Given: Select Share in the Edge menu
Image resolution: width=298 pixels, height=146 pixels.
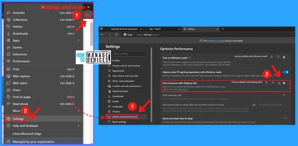Looking at the screenshot, I should click(43, 90).
